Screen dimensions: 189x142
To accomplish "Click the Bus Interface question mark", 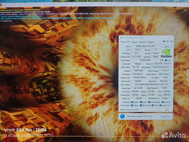I will tap(171, 67).
